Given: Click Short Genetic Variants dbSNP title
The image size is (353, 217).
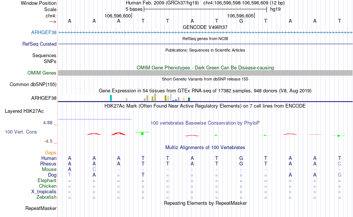Looking at the screenshot, I should [205, 79].
